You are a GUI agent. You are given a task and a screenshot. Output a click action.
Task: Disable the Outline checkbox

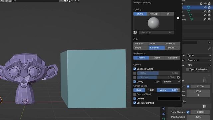pos(135,99)
